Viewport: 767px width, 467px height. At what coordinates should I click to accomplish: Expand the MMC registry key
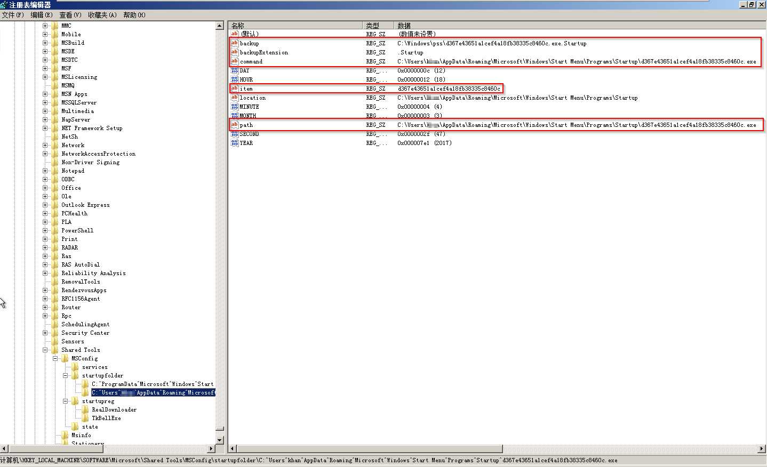coord(45,26)
